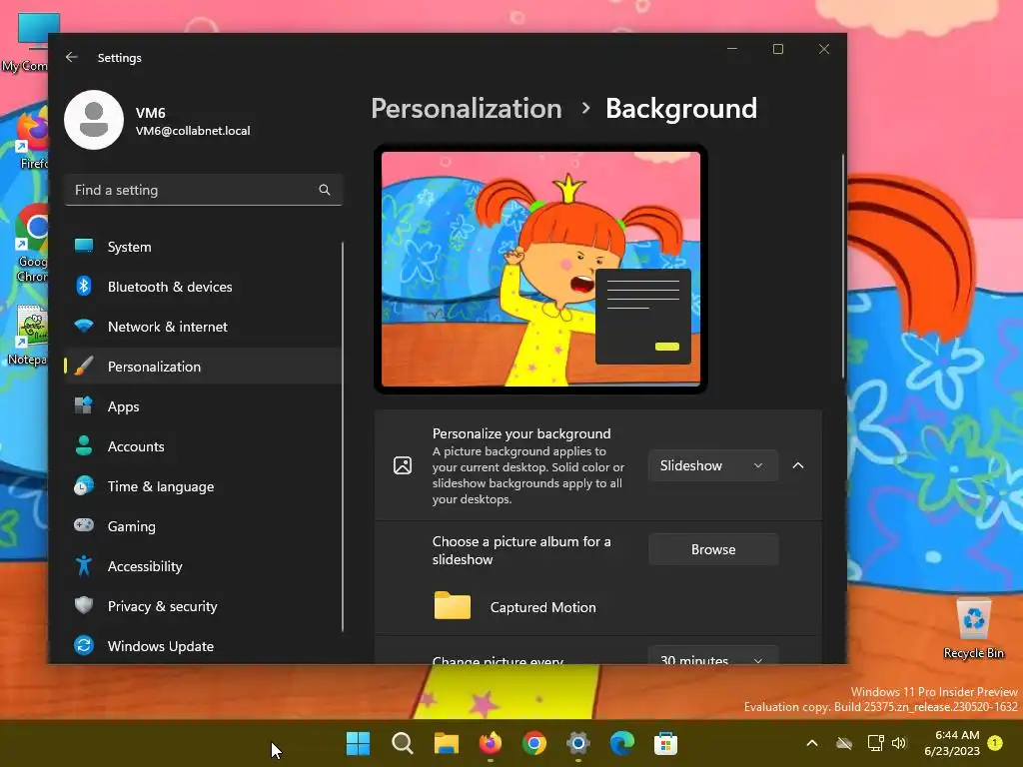Viewport: 1023px width, 767px height.
Task: Click the Network wifi icon in sidebar
Action: (84, 327)
